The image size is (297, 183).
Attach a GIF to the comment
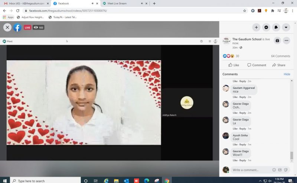[280, 170]
